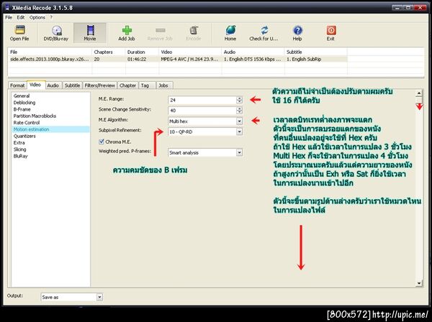Click the Scene Change Sensitivity spinner arrows

(x=239, y=110)
